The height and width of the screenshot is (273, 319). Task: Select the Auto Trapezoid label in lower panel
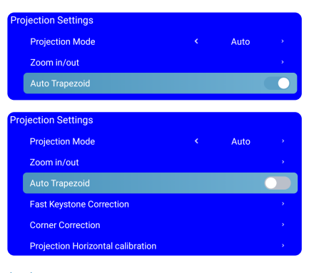pos(60,183)
